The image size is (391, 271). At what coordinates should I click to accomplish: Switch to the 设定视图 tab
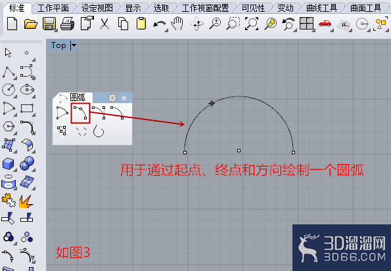(97, 9)
